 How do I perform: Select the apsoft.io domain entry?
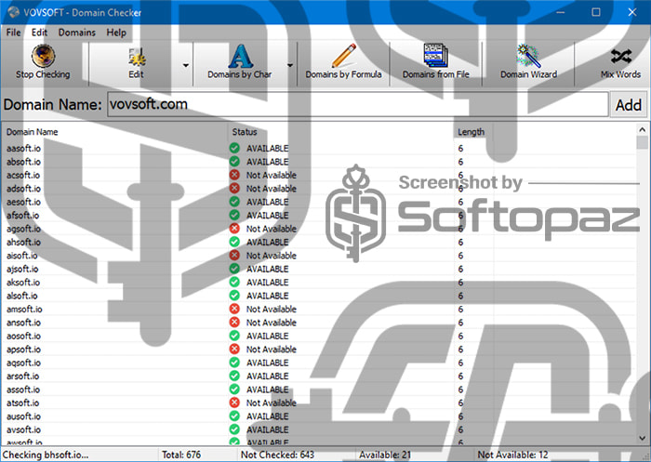click(x=23, y=350)
